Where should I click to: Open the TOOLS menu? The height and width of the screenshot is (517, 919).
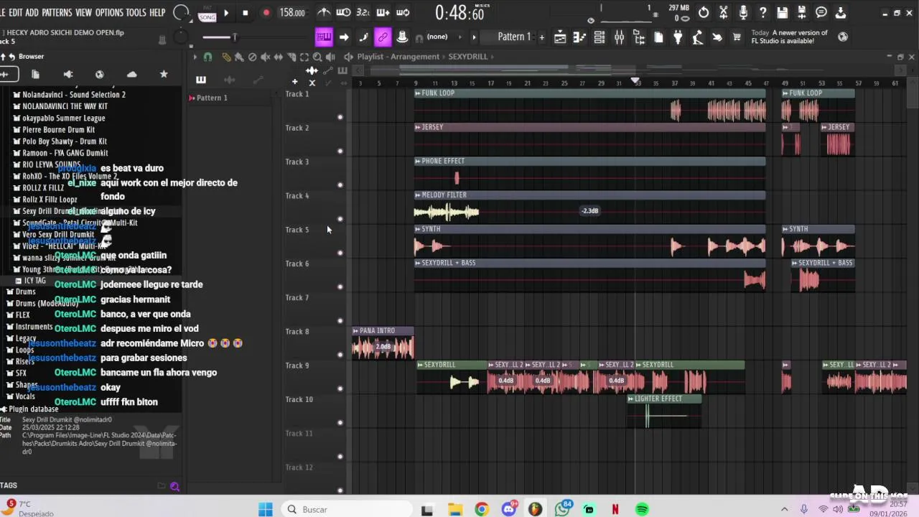136,13
